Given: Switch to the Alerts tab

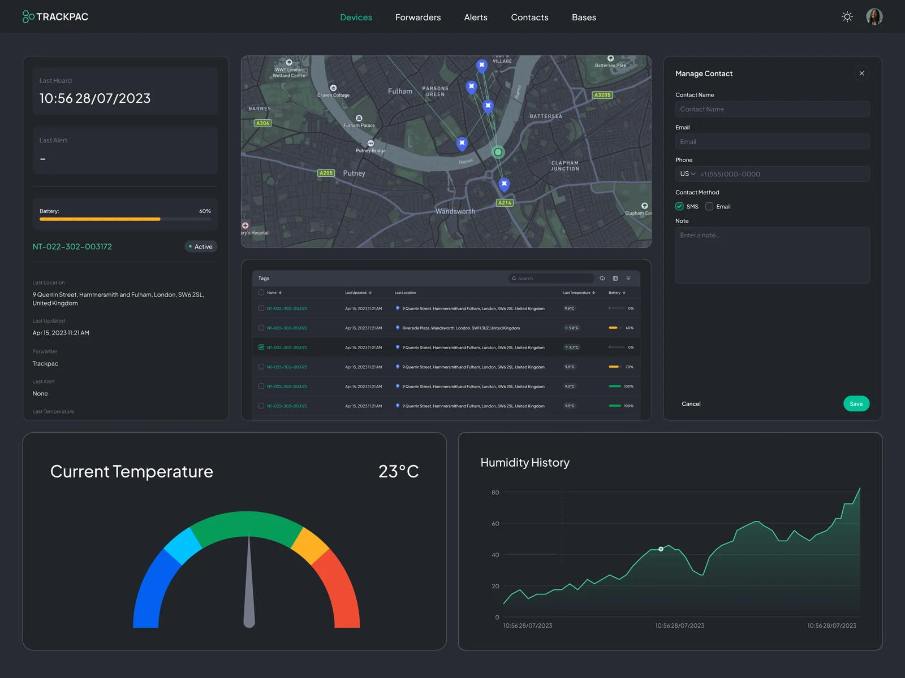Looking at the screenshot, I should [x=476, y=18].
